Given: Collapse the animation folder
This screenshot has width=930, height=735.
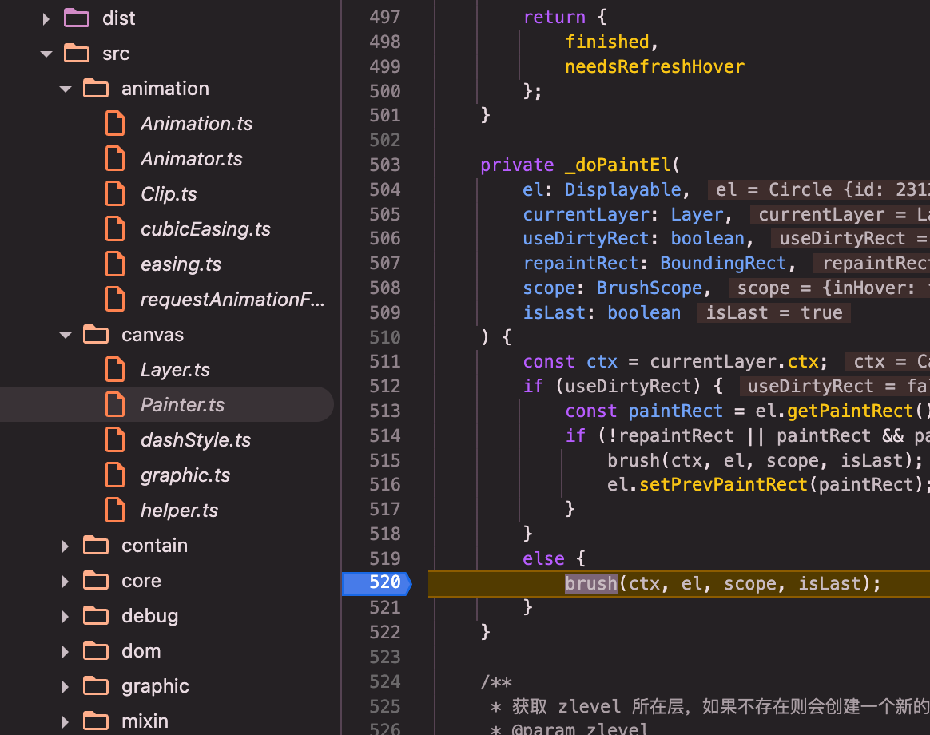Looking at the screenshot, I should coord(66,89).
